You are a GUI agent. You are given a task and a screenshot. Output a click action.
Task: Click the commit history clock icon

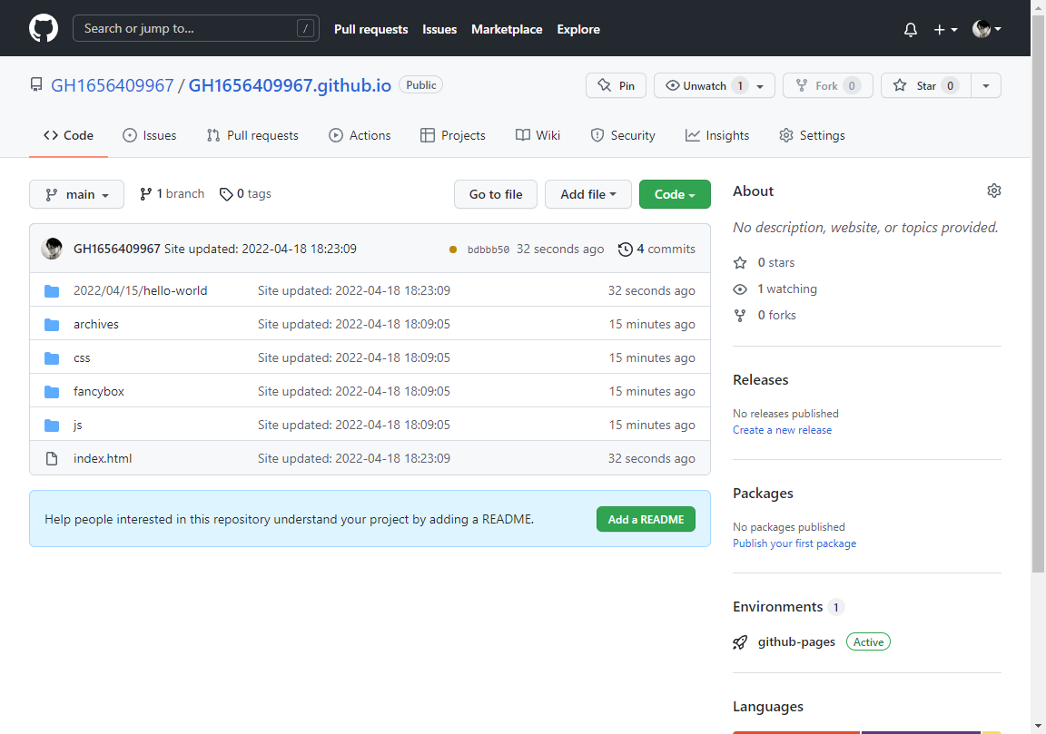click(x=625, y=249)
